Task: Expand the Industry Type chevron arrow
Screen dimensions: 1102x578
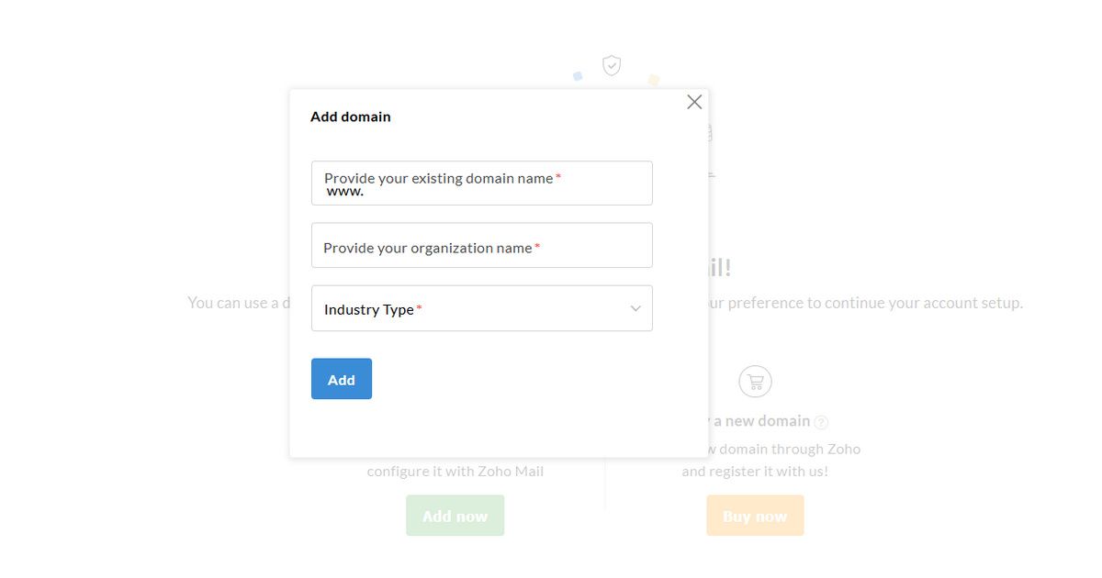Action: tap(635, 309)
